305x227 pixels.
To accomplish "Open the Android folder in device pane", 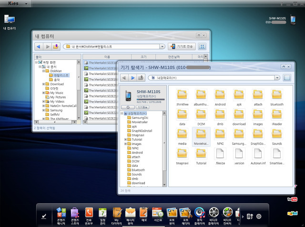I will point(220,97).
